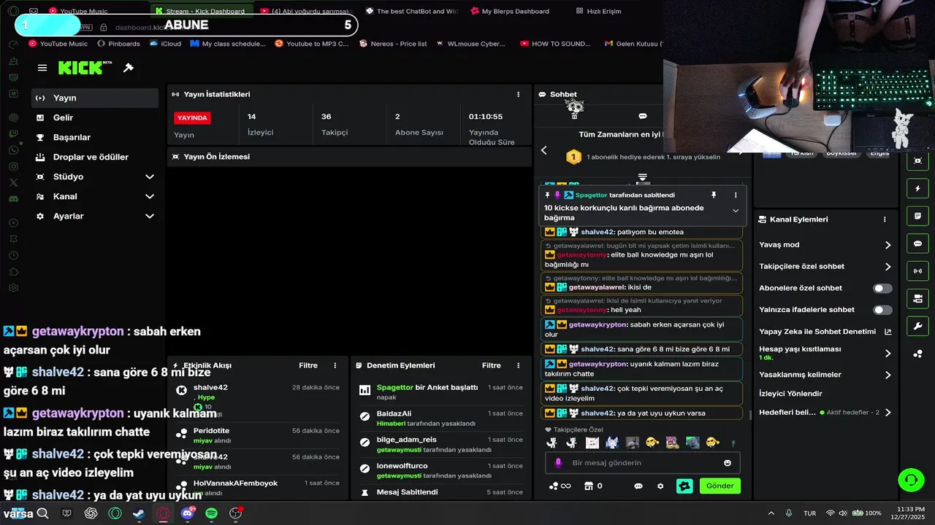Open Steam from the taskbar
Viewport: 935px width, 525px height.
tap(138, 513)
